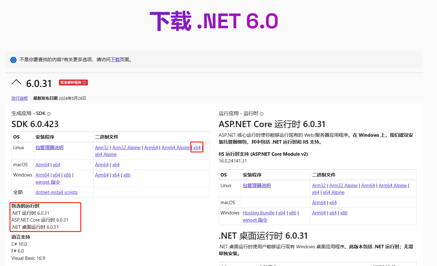
Task: Open the dotnet-install scripts link
Action: (x=56, y=192)
